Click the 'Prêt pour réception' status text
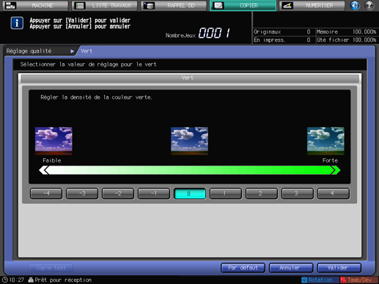The image size is (379, 284). (x=63, y=280)
